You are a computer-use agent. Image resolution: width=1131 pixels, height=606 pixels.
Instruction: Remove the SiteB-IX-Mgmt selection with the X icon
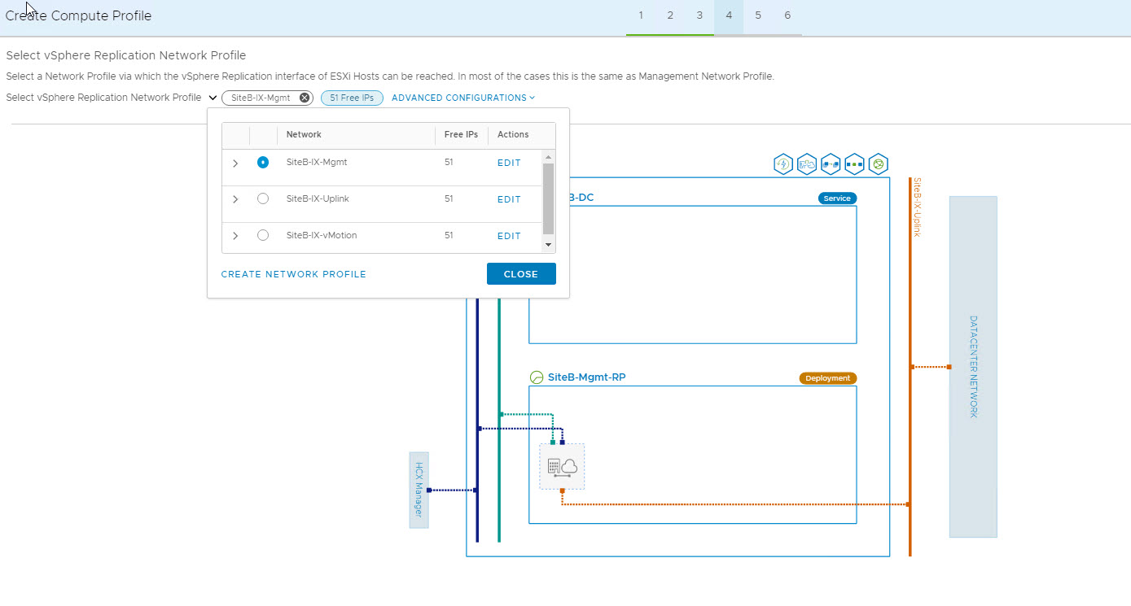click(305, 98)
